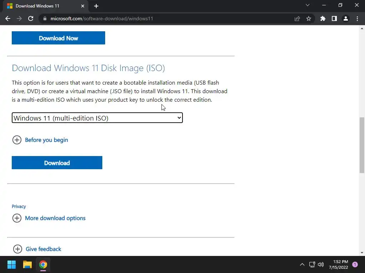Open Chrome extensions puzzle icon
The image size is (365, 273).
[323, 18]
